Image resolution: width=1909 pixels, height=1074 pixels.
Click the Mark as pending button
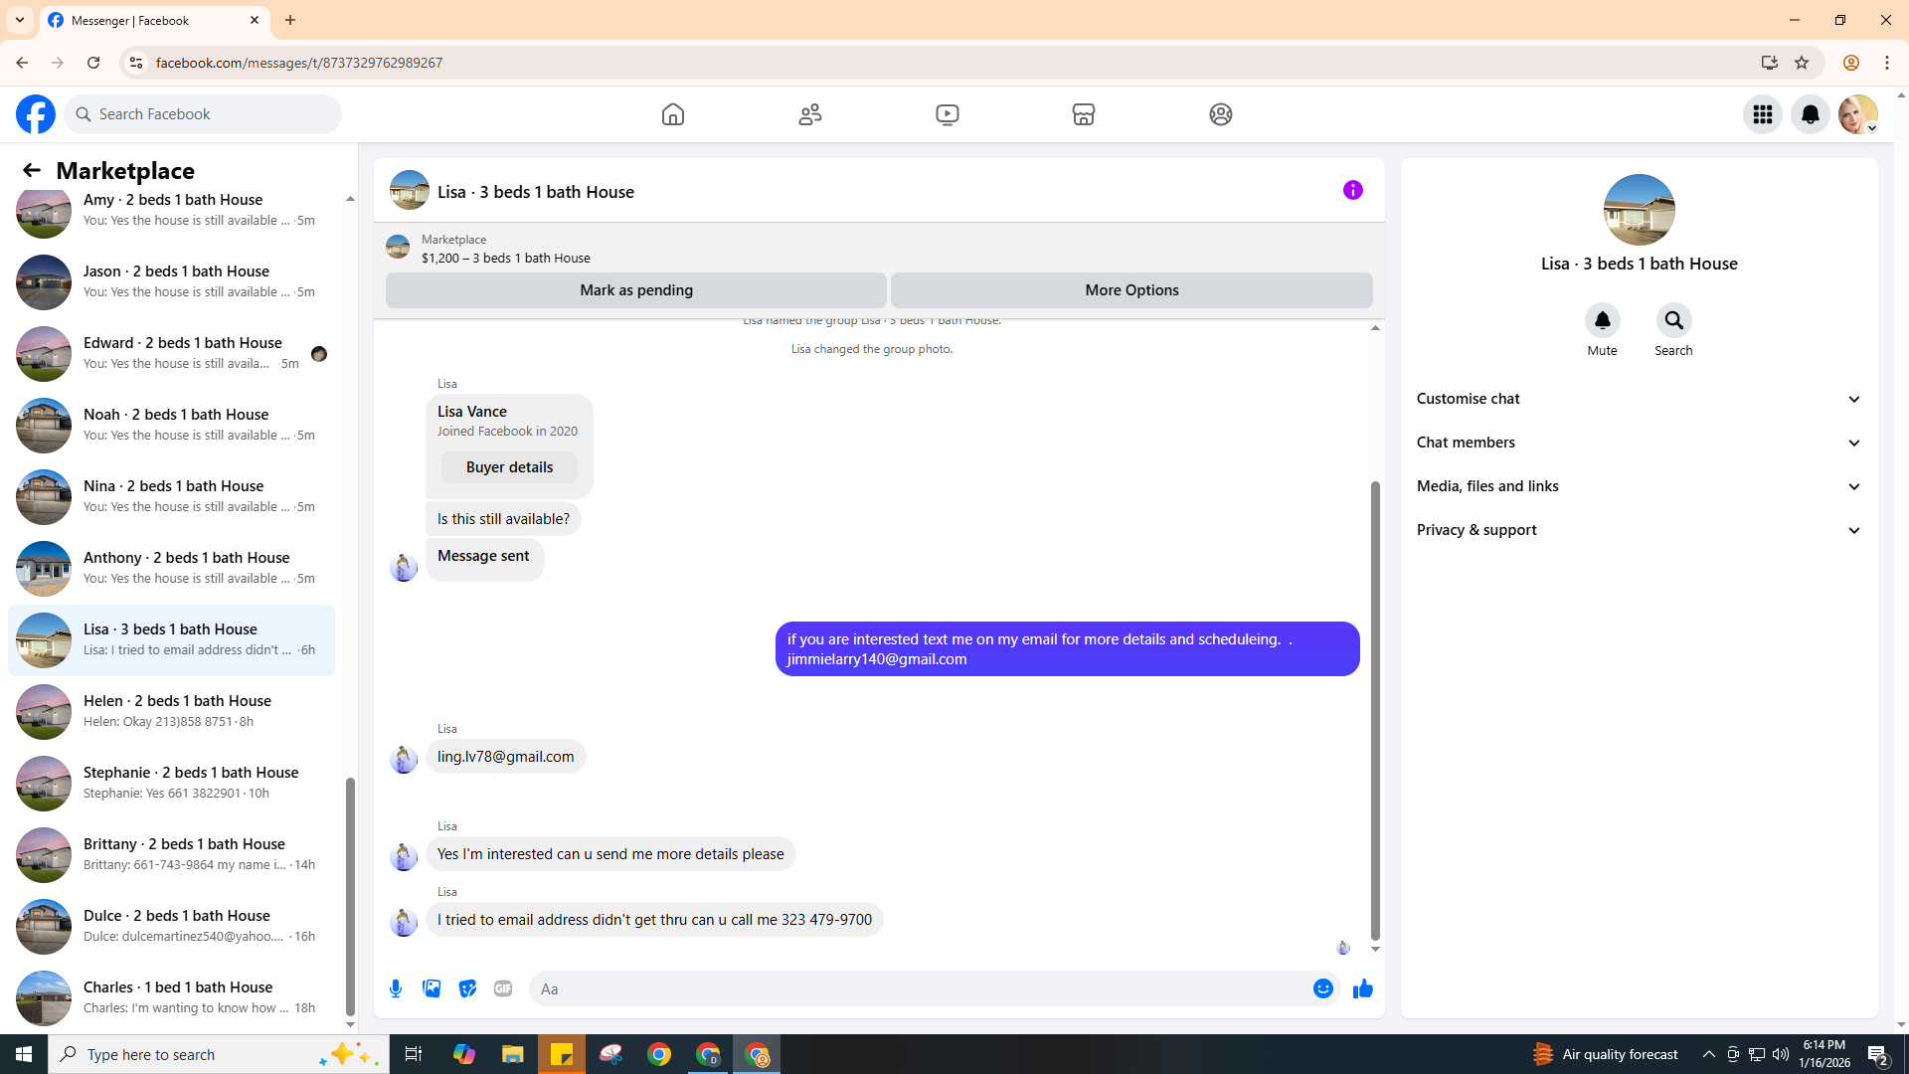(636, 290)
